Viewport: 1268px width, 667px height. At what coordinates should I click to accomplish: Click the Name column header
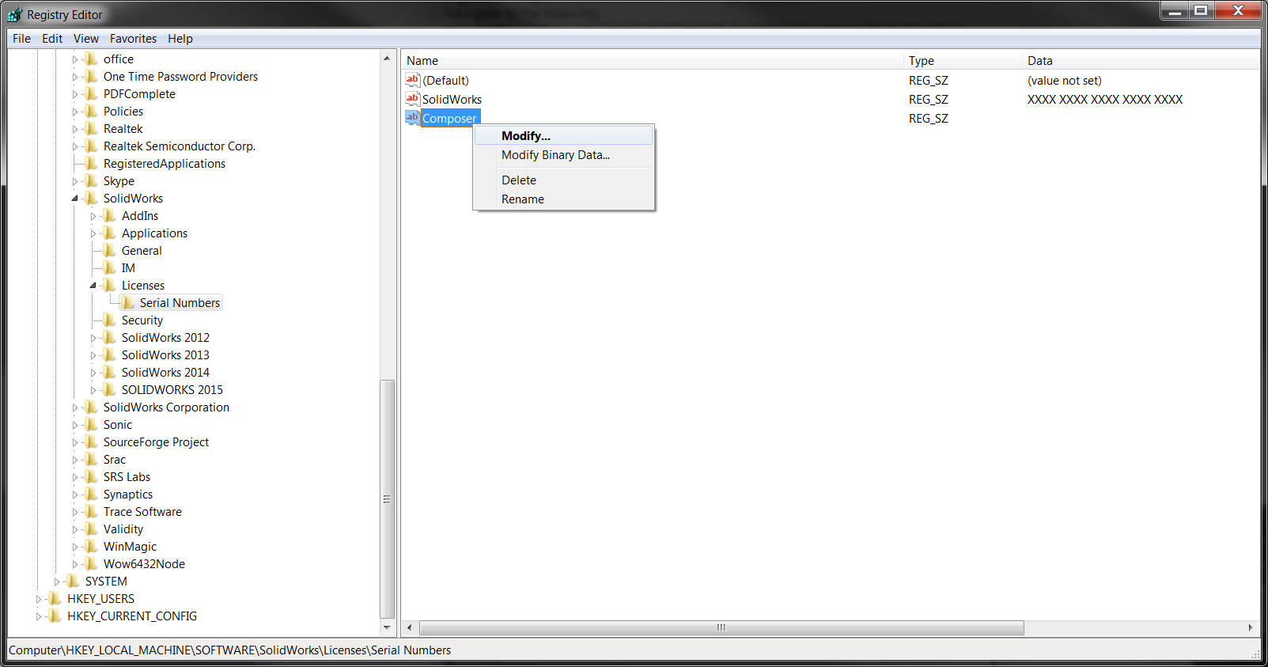653,61
